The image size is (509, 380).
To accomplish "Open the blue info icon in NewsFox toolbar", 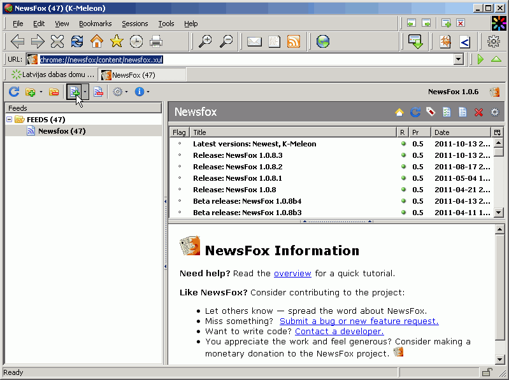I will 140,92.
